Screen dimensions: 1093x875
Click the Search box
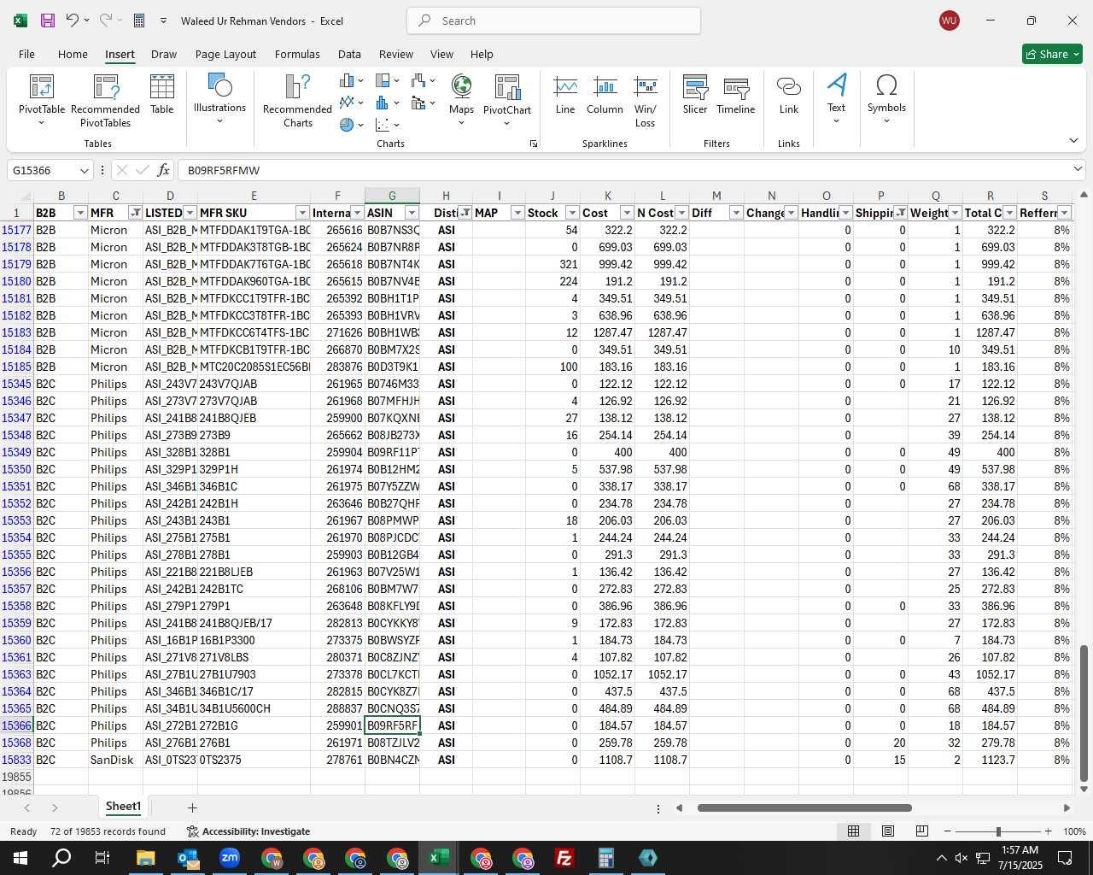[553, 21]
